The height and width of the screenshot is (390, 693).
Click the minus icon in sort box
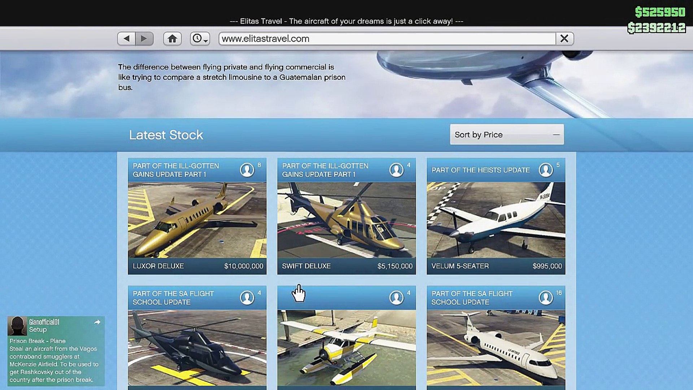556,135
